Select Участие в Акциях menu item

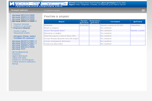point(23,28)
